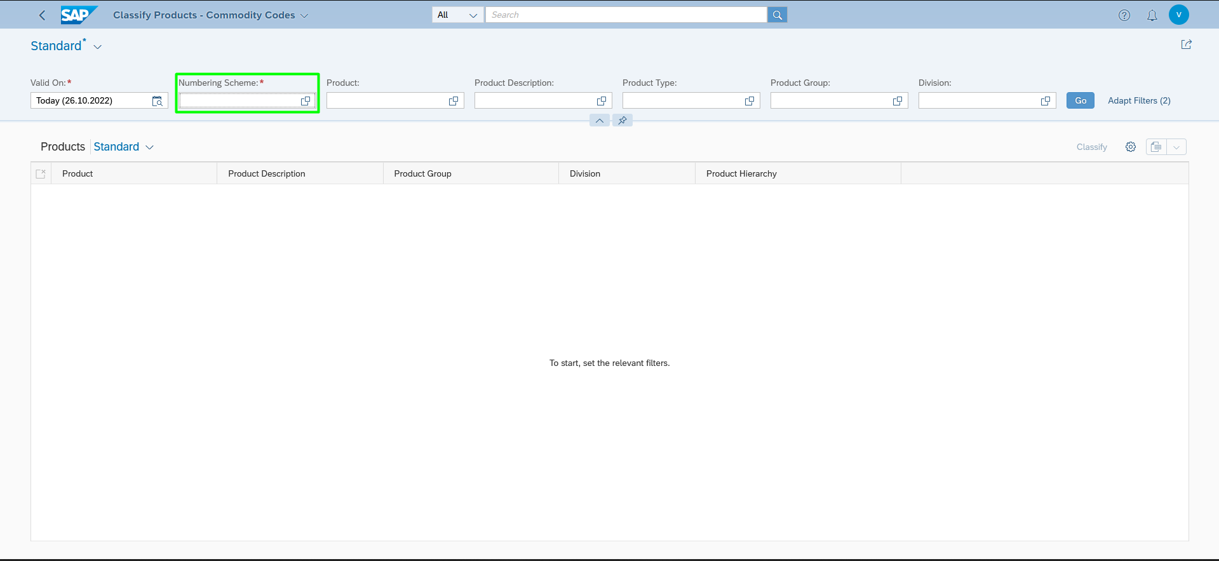Click the Products table title

[x=63, y=147]
